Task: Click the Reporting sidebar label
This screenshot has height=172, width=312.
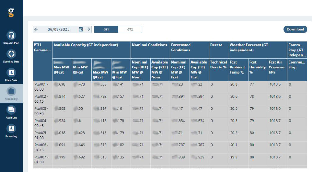Action: coord(11,136)
